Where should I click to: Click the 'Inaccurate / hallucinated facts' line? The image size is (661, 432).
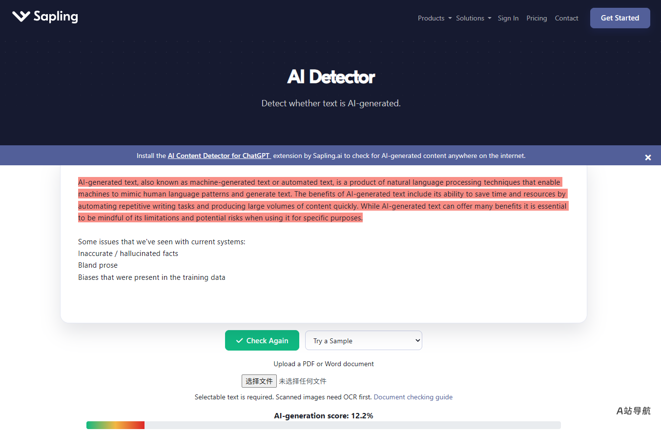point(128,254)
